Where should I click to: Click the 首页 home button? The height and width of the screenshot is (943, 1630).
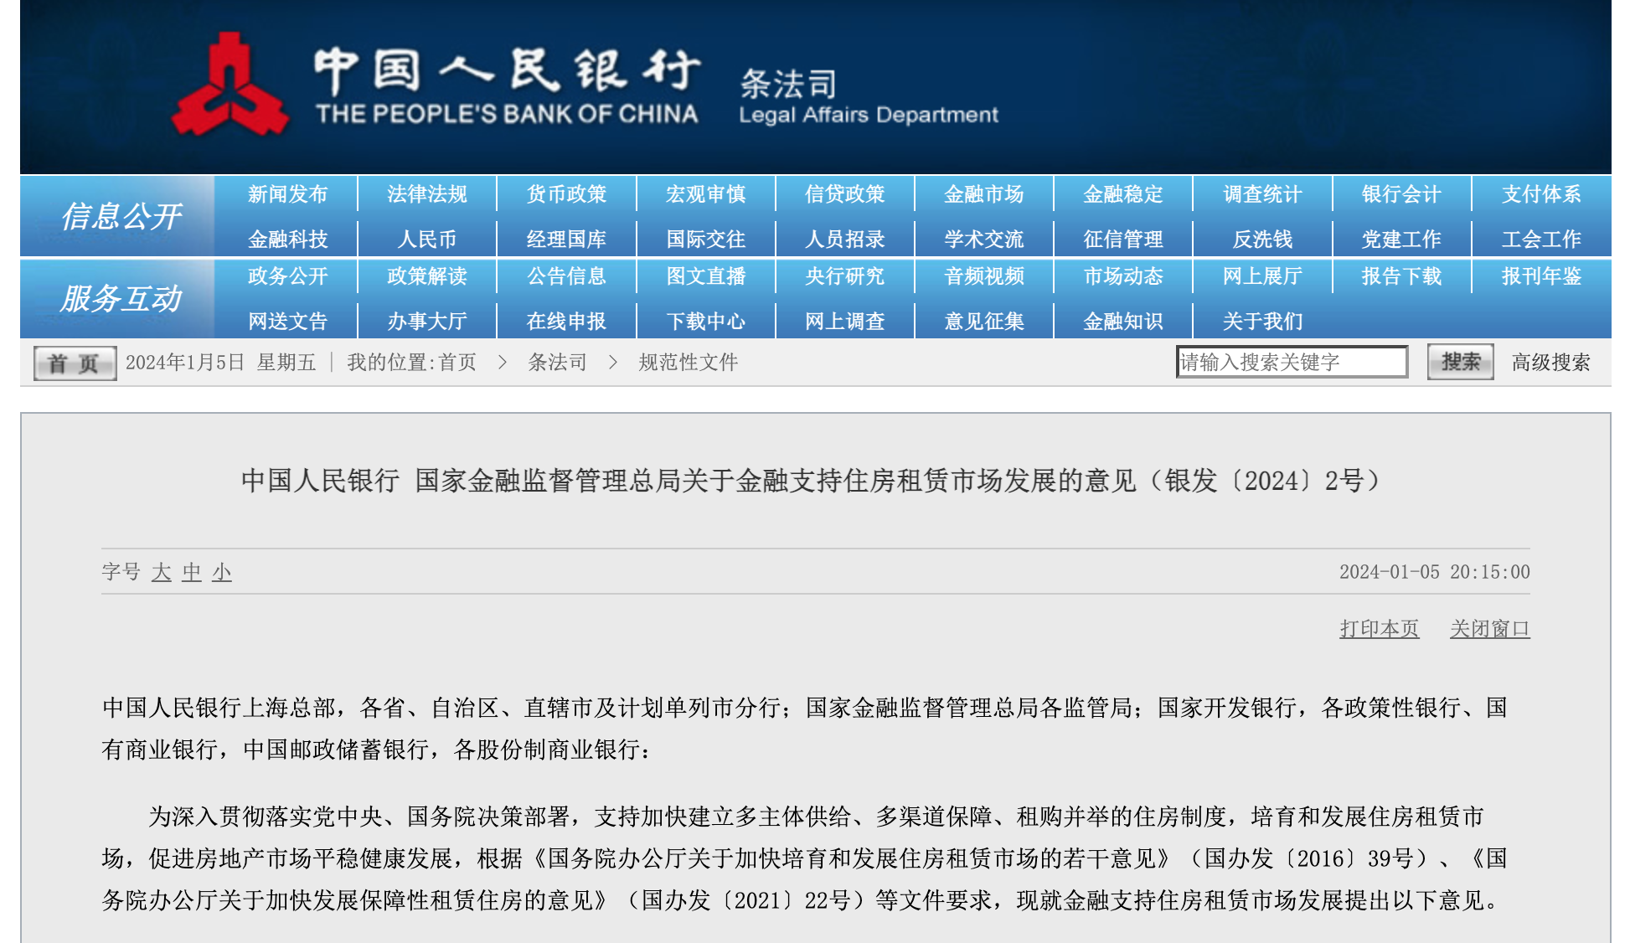[x=75, y=363]
